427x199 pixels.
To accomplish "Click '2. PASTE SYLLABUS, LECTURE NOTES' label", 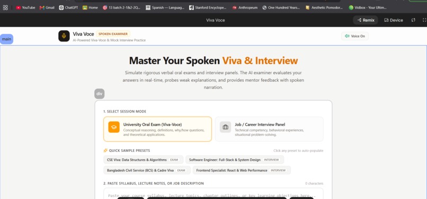I will [154, 184].
